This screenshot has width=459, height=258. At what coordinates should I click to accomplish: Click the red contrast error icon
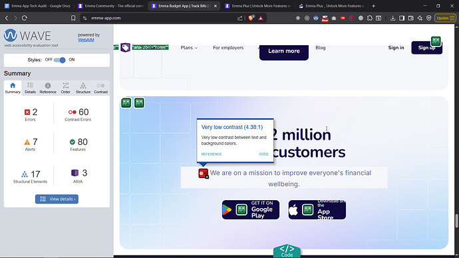coord(203,173)
